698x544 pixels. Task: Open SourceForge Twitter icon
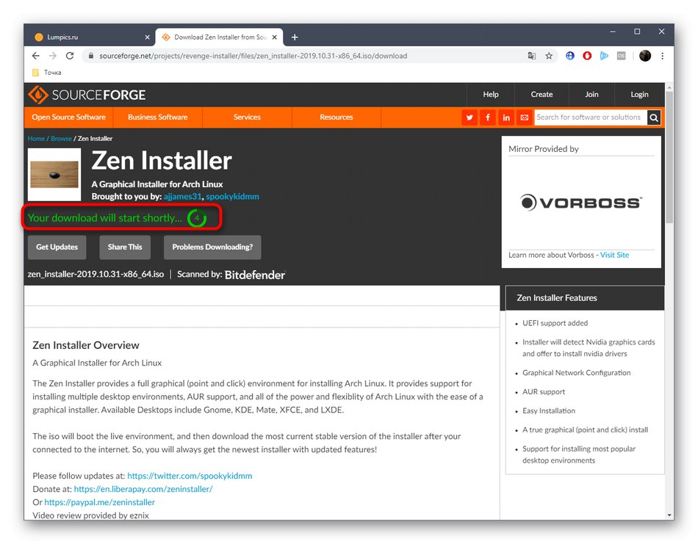469,117
